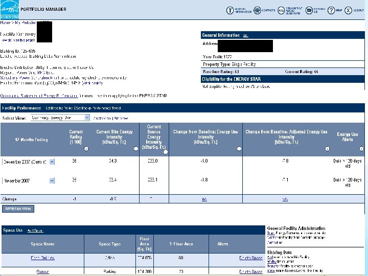This screenshot has width=368, height=276.
Task: Click the Parking space type cell
Action: [109, 271]
